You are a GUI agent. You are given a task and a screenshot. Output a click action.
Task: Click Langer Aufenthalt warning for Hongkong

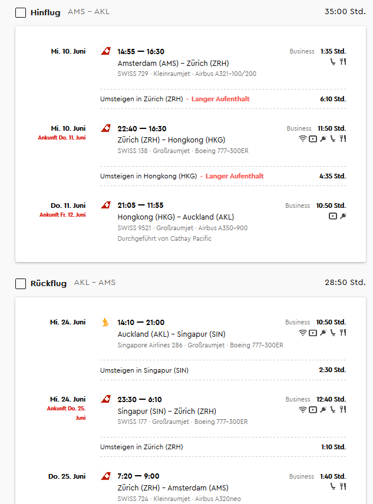pos(235,176)
